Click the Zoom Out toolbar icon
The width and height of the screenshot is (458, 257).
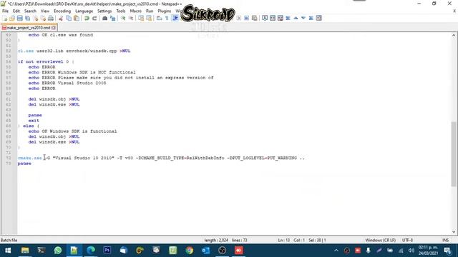coord(131,19)
